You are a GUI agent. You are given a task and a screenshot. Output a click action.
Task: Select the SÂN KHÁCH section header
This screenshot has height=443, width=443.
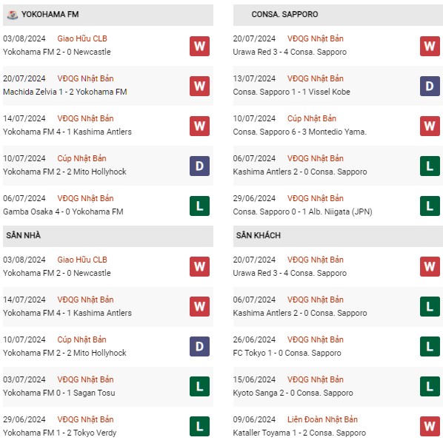pos(338,236)
